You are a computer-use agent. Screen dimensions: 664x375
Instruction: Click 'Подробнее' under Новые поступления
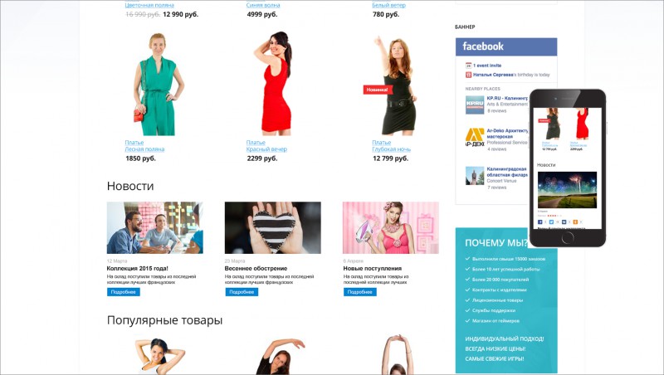(x=359, y=292)
